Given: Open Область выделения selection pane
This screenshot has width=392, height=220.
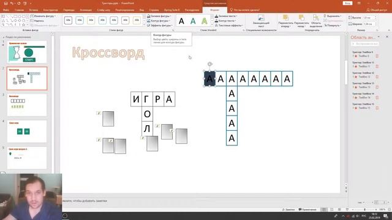Looking at the screenshot, I should point(316,21).
